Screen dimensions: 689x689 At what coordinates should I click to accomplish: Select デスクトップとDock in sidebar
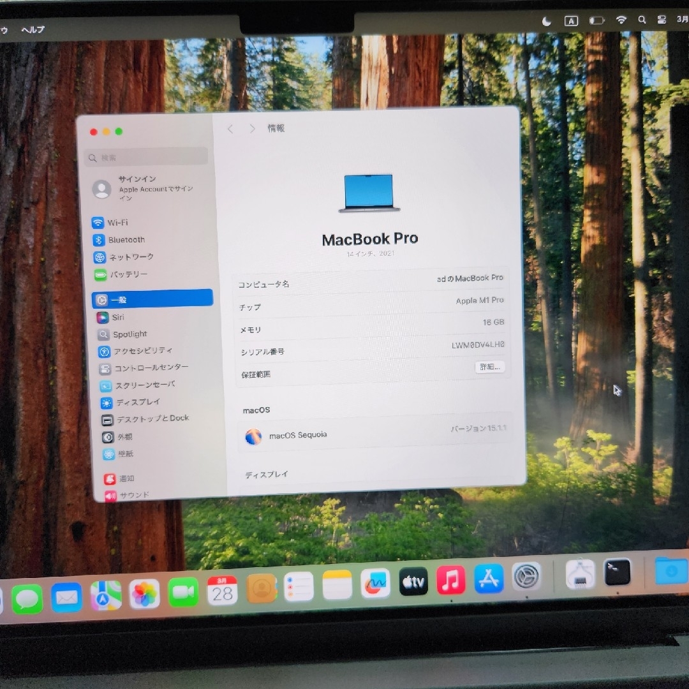click(x=146, y=419)
